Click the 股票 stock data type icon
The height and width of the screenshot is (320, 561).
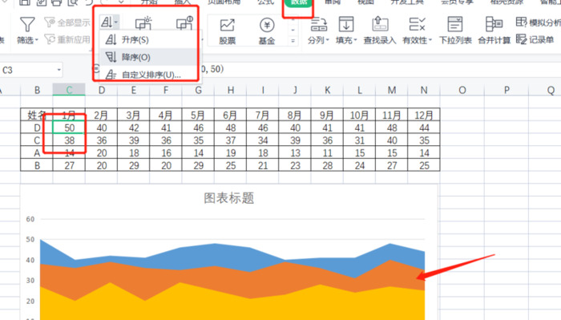coord(227,25)
